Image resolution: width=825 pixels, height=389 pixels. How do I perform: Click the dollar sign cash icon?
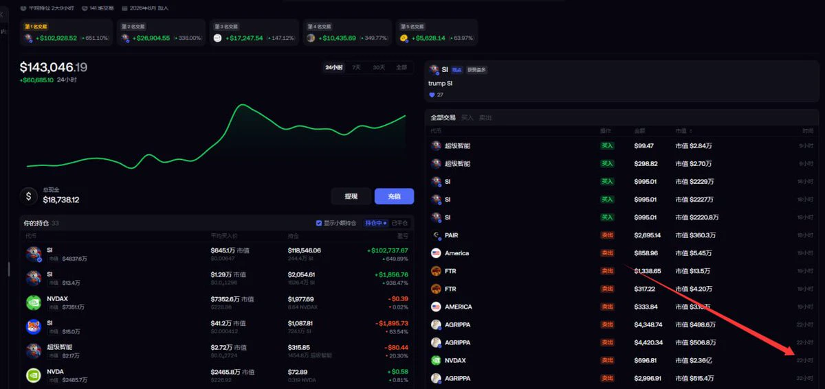click(x=28, y=196)
